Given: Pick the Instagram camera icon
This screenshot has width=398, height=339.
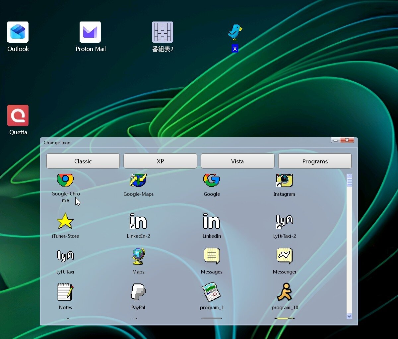Looking at the screenshot, I should (285, 180).
